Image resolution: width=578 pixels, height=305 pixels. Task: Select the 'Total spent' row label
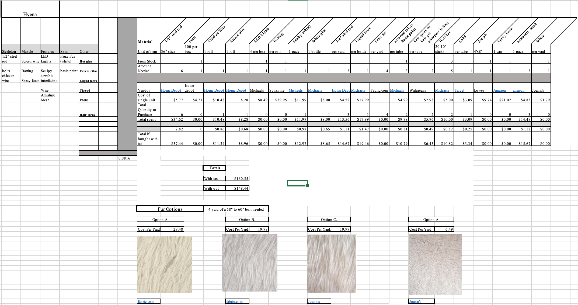click(x=149, y=119)
